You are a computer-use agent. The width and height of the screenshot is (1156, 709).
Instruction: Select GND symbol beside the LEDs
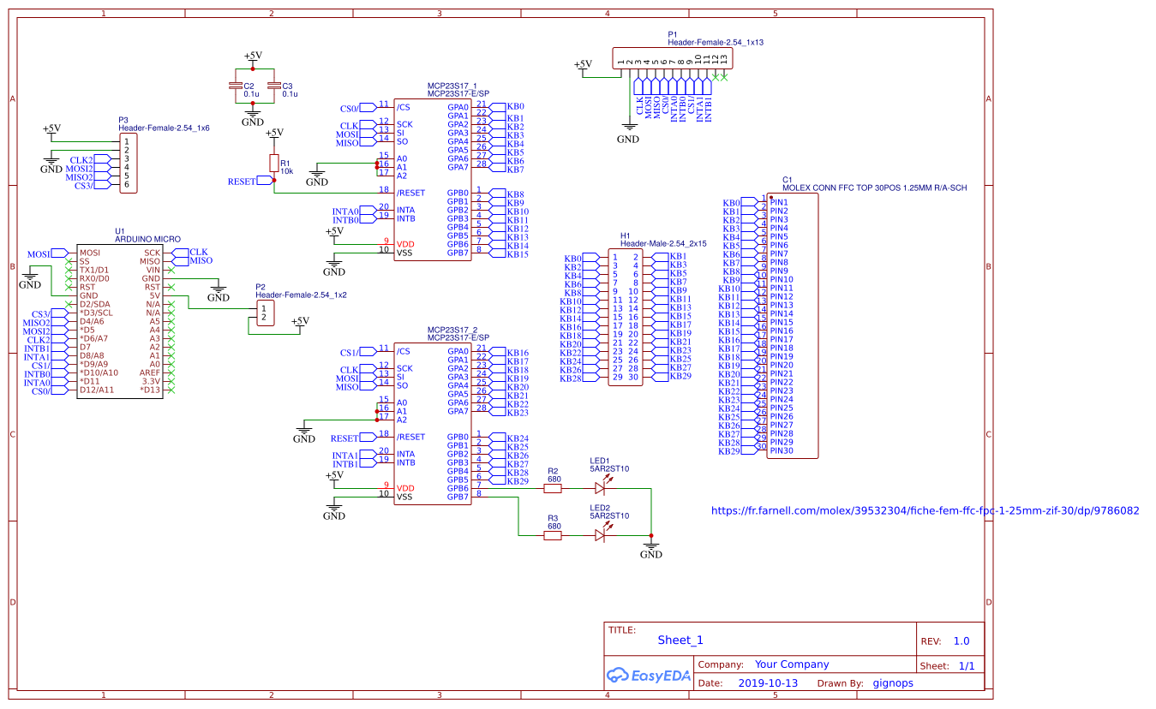[651, 549]
